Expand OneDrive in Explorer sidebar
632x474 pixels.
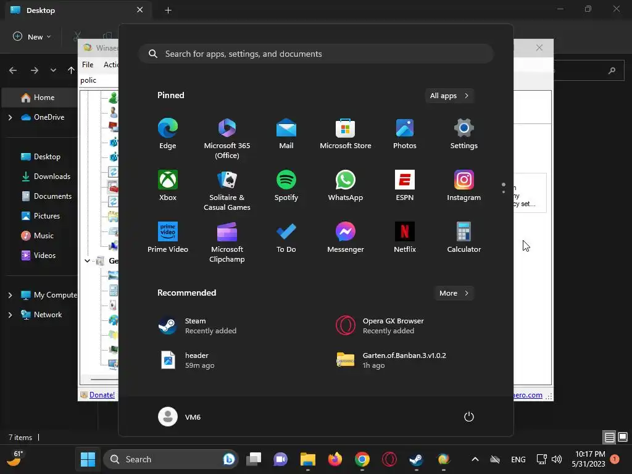pos(10,117)
